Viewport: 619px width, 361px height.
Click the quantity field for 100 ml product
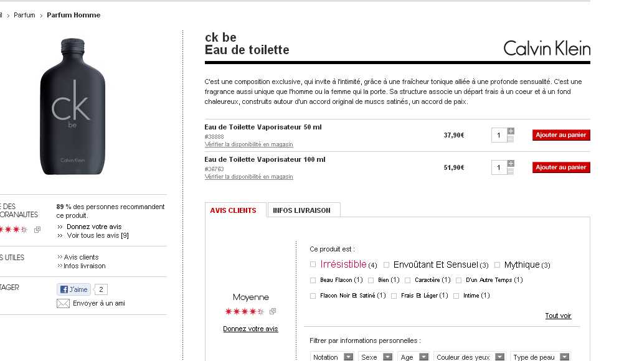[499, 167]
